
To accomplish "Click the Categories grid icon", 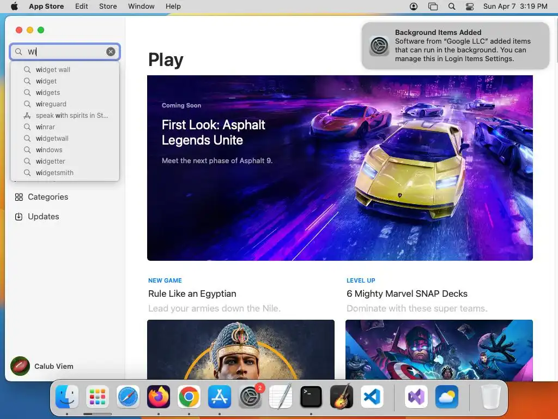I will click(x=19, y=197).
